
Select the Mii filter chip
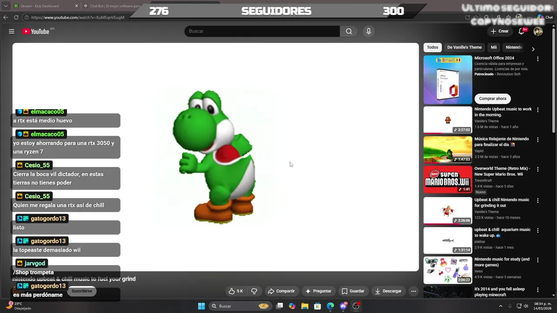pyautogui.click(x=493, y=47)
